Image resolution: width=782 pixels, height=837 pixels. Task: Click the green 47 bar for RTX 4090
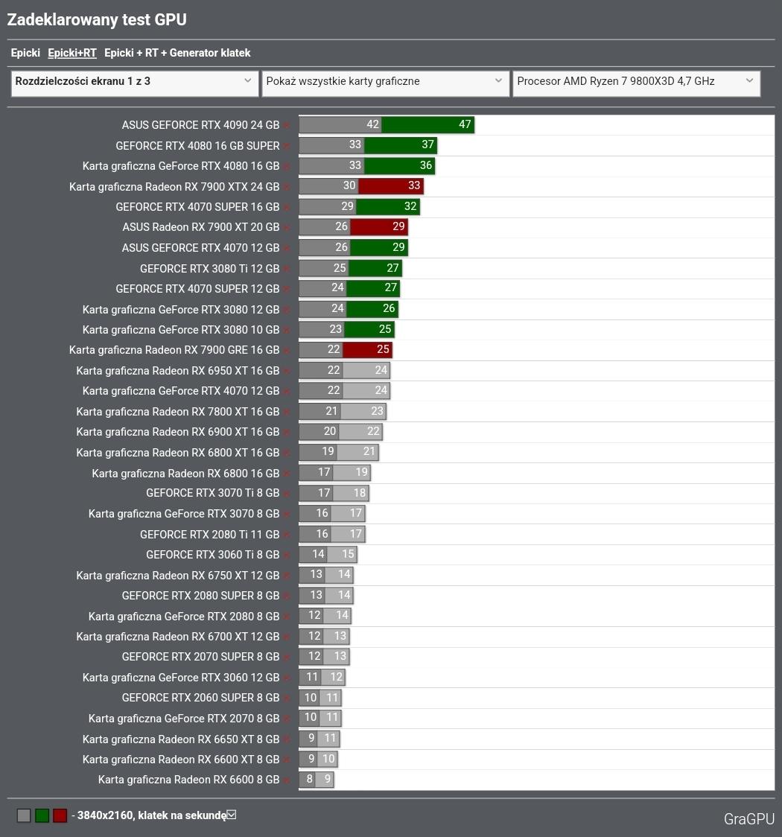(427, 125)
